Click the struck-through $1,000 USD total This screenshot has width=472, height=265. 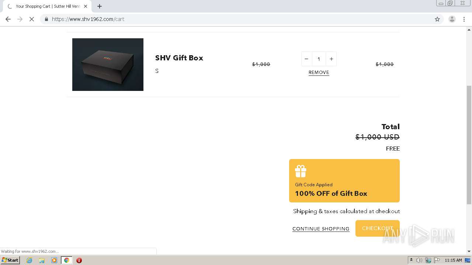tap(378, 137)
